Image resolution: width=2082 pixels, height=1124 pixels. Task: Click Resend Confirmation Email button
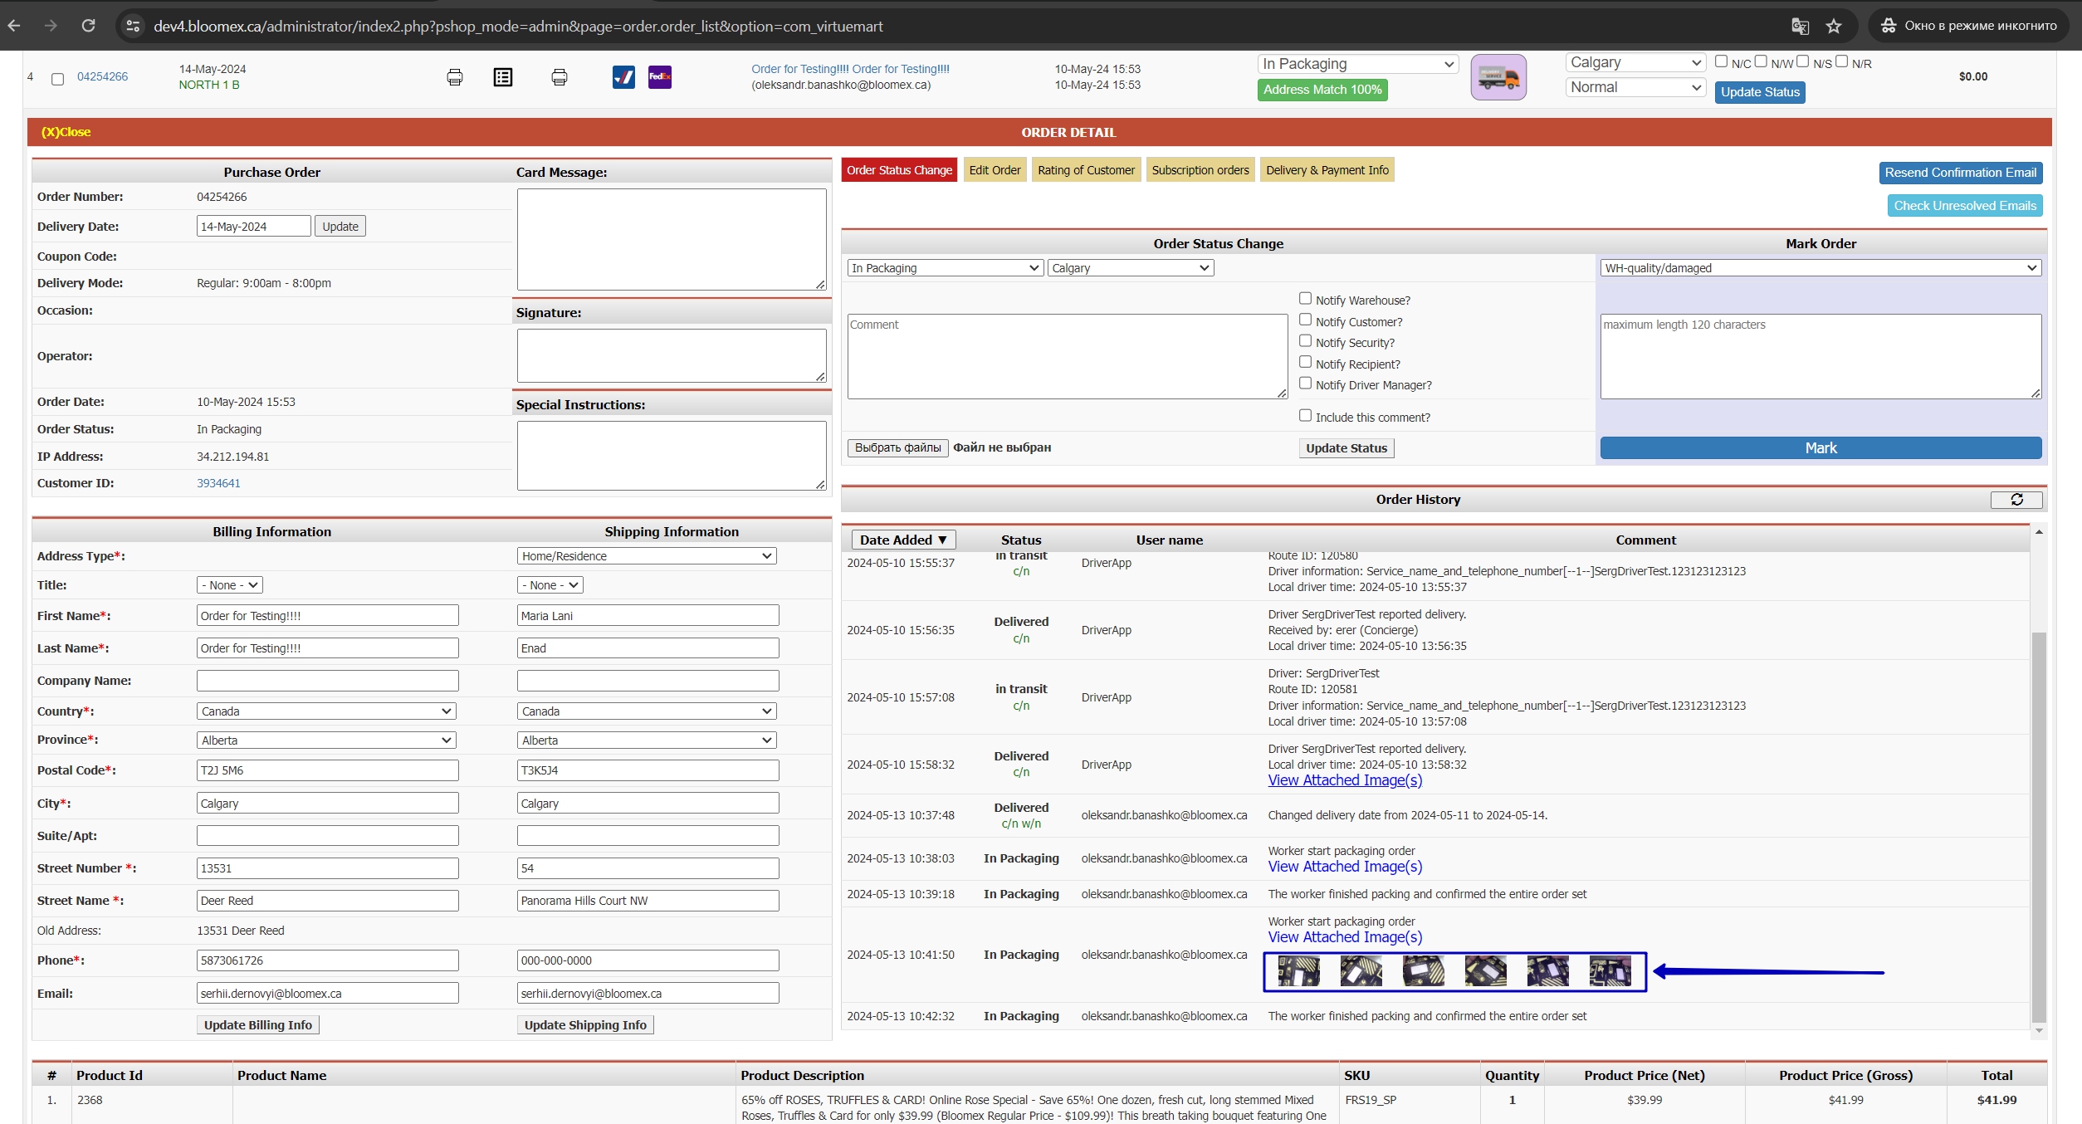1960,173
